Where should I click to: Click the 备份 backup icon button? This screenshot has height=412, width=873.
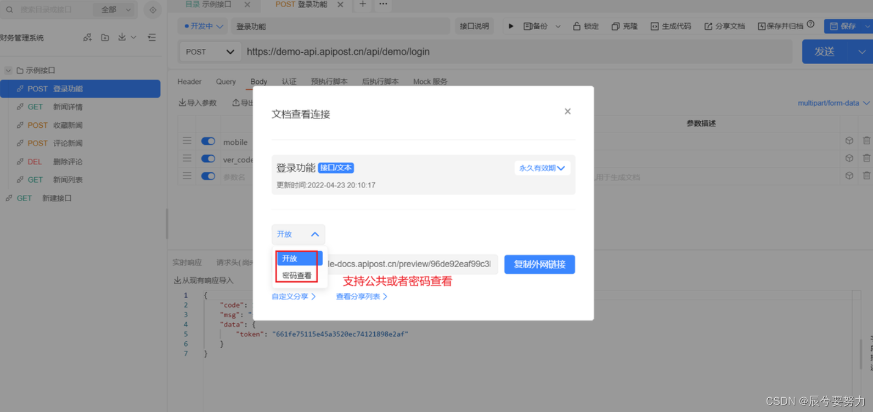pyautogui.click(x=536, y=26)
